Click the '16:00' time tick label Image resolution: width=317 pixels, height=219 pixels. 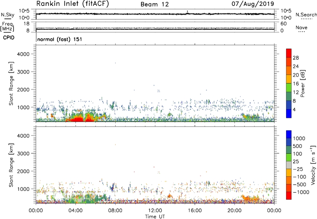195,211
